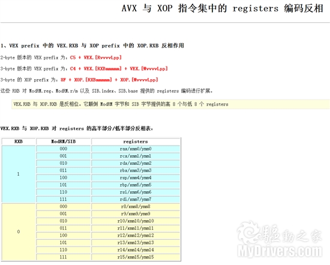Click the registers column header
Screen dimensions: 330x265
[x=136, y=141]
